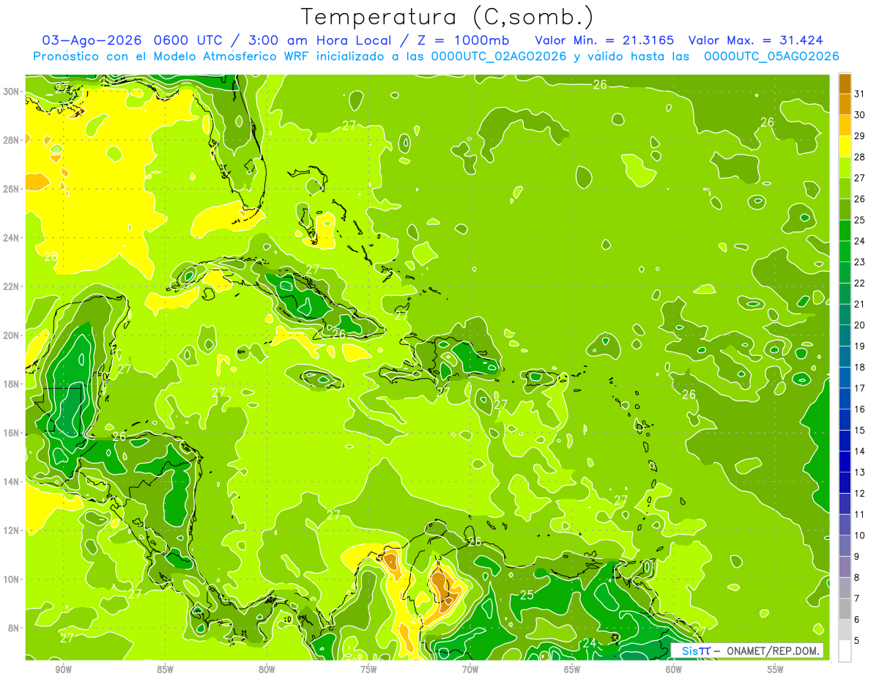The height and width of the screenshot is (679, 879).
Task: Click legend value 5
Action: [858, 641]
